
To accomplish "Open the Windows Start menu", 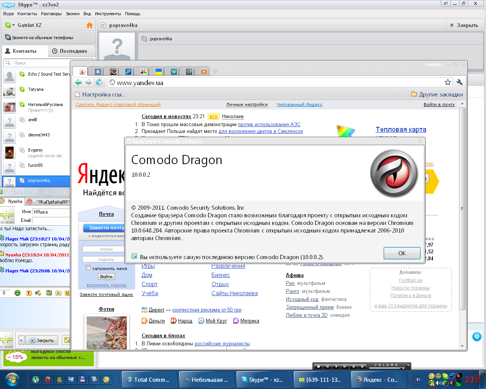I will coord(13,379).
